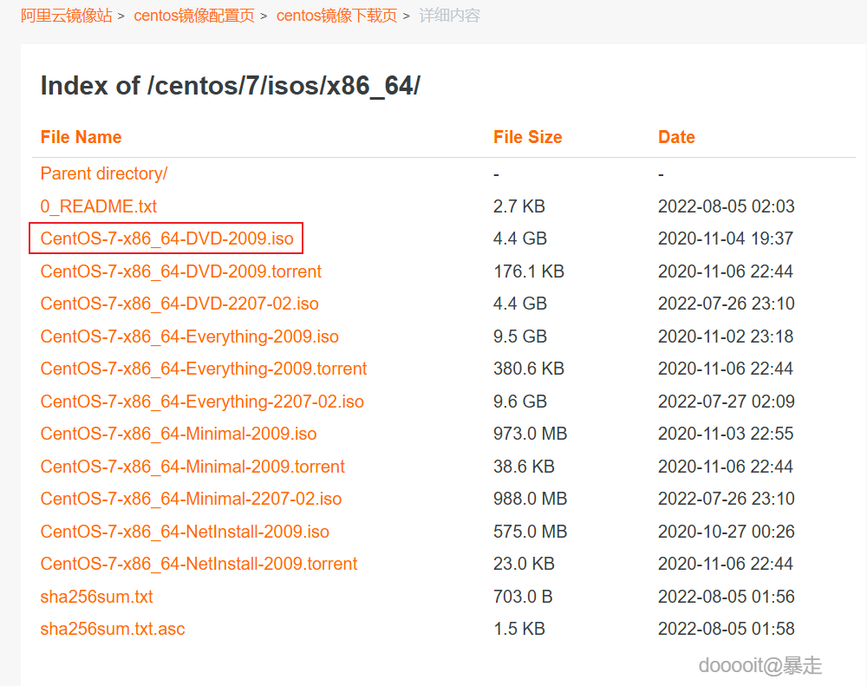Open the CentOS-7-x86_64-DVD-2009.iso link
This screenshot has height=686, width=867.
tap(166, 238)
